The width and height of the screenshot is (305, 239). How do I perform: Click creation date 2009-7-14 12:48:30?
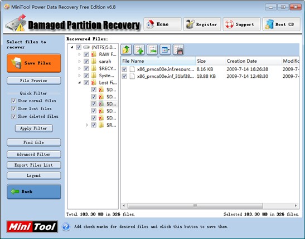(247, 76)
